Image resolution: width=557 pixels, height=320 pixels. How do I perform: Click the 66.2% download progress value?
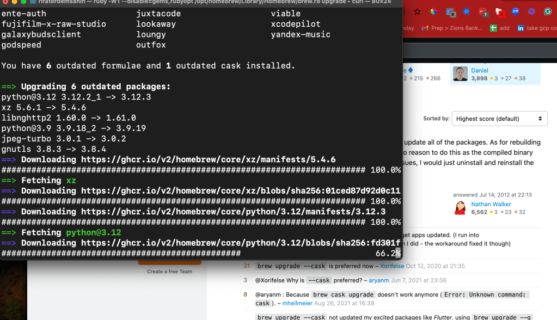click(x=388, y=254)
